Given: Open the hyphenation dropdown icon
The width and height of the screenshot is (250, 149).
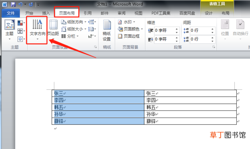Looking at the screenshot, I should (x=92, y=36).
